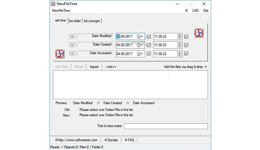The width and height of the screenshot is (260, 150).
Task: Toggle the Date Accessed date checkbox
Action: coord(149,54)
